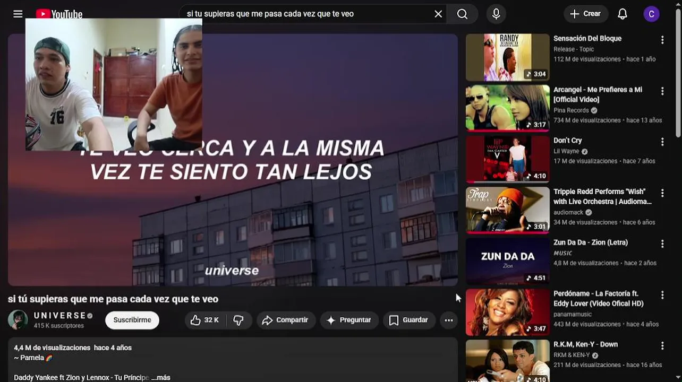The image size is (682, 382).
Task: Open options for Don't Cry video
Action: [x=662, y=142]
